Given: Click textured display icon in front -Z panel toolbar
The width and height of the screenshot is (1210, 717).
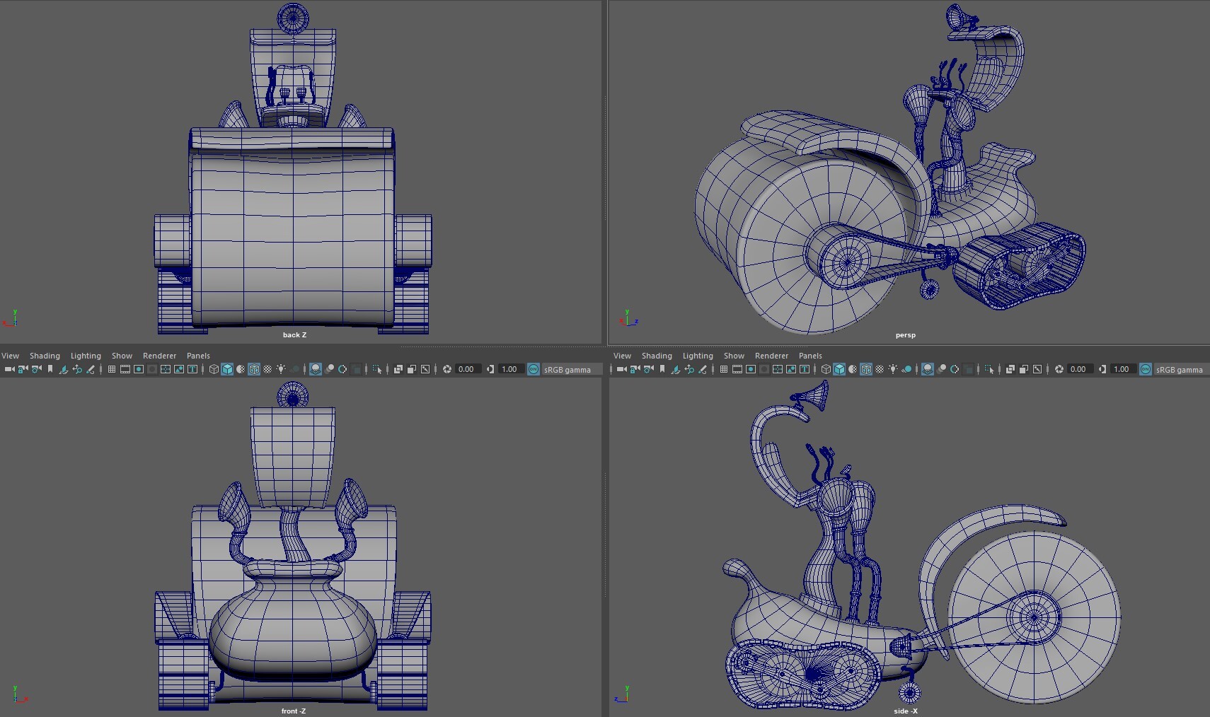Looking at the screenshot, I should (267, 369).
